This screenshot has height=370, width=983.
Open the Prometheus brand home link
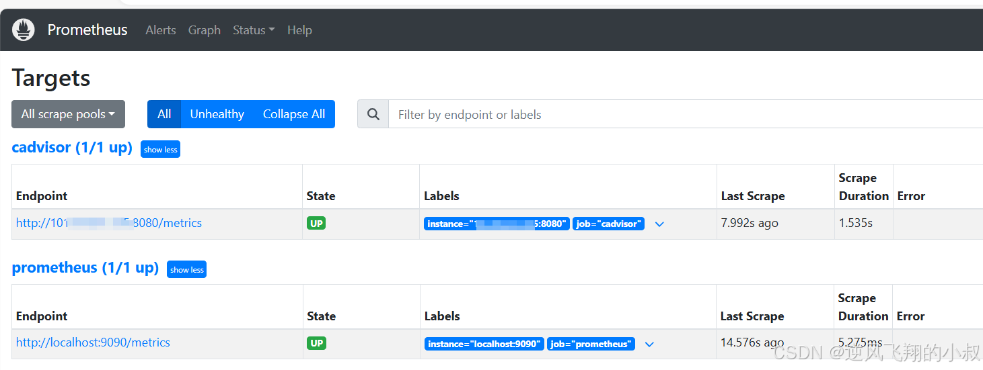coord(87,30)
